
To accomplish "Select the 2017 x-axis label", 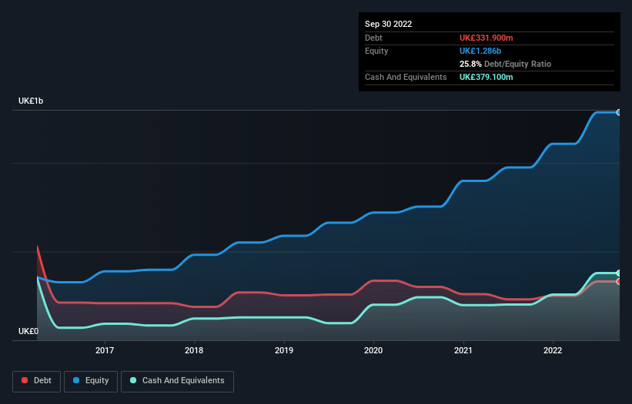I will click(x=105, y=350).
